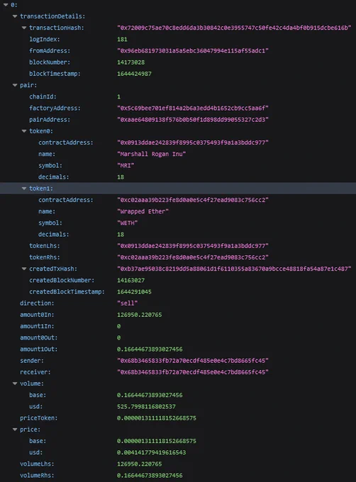
Task: Select token0 contractAddress value 0x0913ddae...
Action: tap(193, 142)
